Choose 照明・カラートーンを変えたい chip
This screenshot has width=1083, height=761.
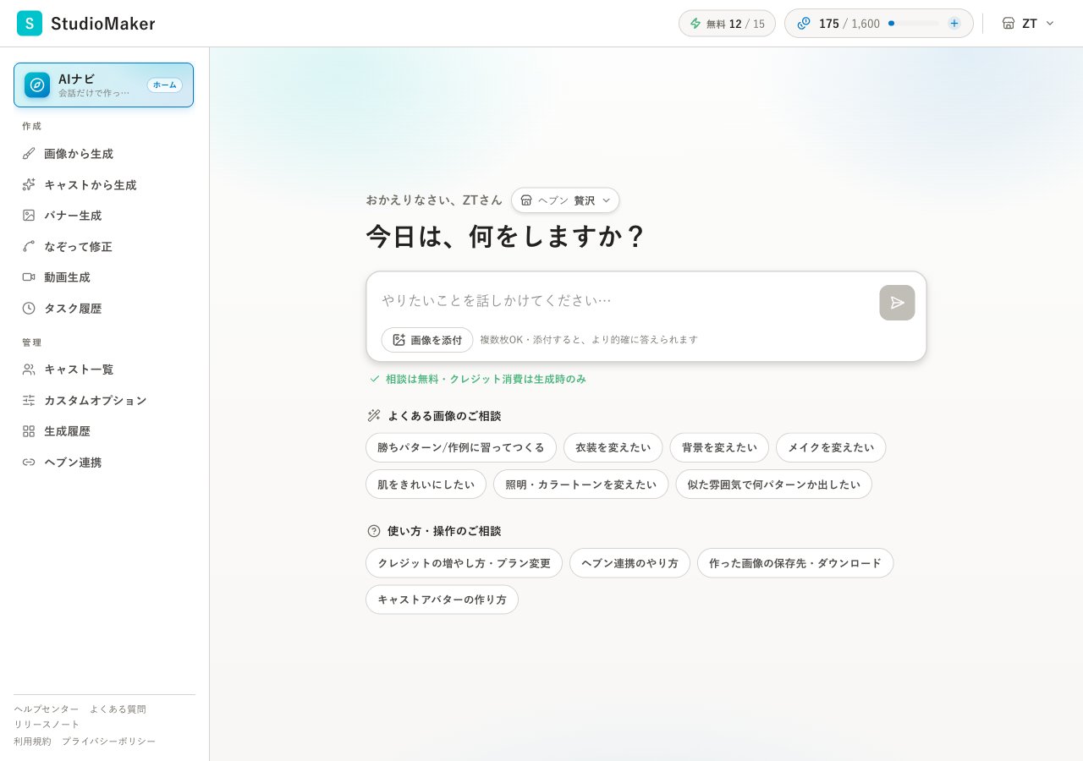pyautogui.click(x=581, y=485)
